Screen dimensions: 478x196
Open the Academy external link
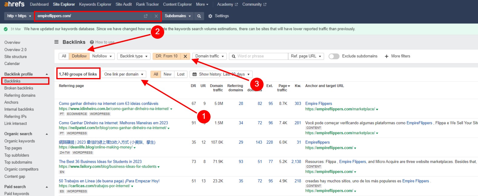[x=227, y=4]
